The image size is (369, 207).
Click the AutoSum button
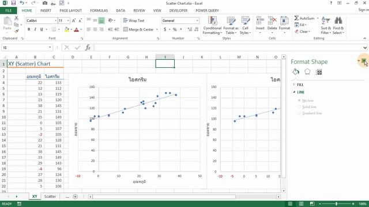304,18
